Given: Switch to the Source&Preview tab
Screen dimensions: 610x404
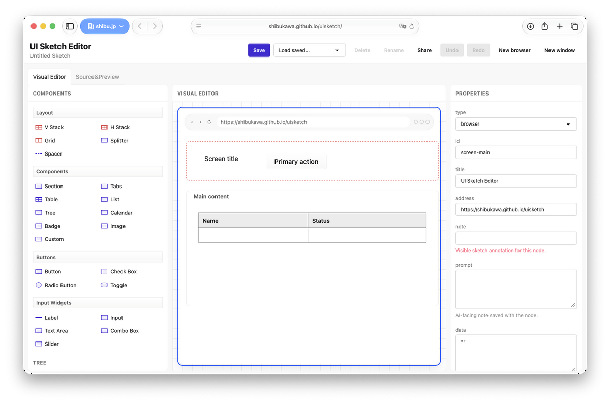Looking at the screenshot, I should (98, 77).
